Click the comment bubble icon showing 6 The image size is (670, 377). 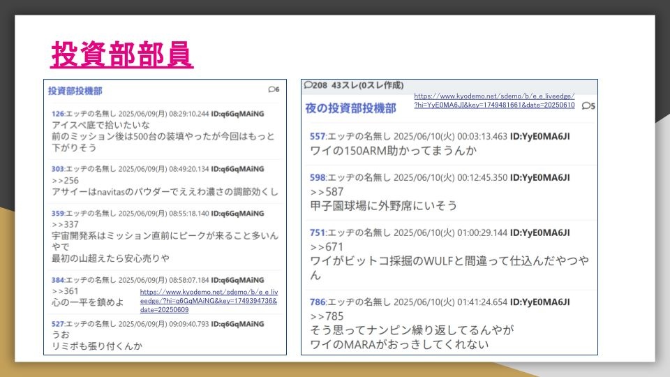[274, 89]
